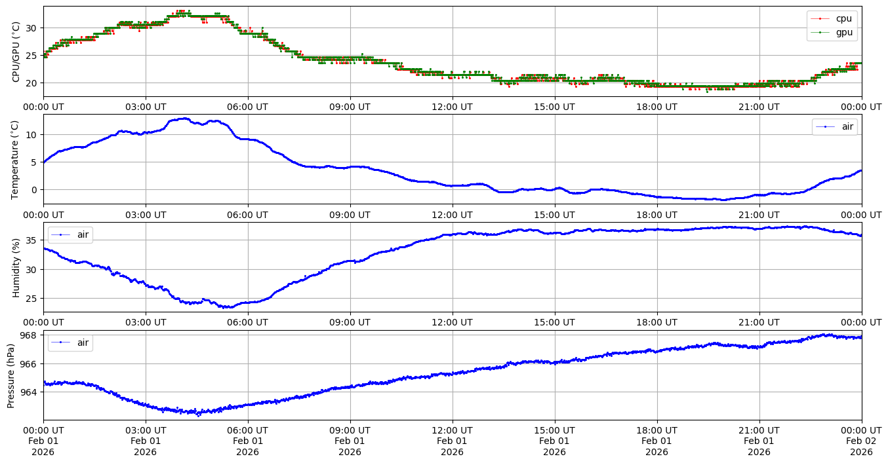Click the 21:00 UT tick under Temperature plot

coord(759,215)
